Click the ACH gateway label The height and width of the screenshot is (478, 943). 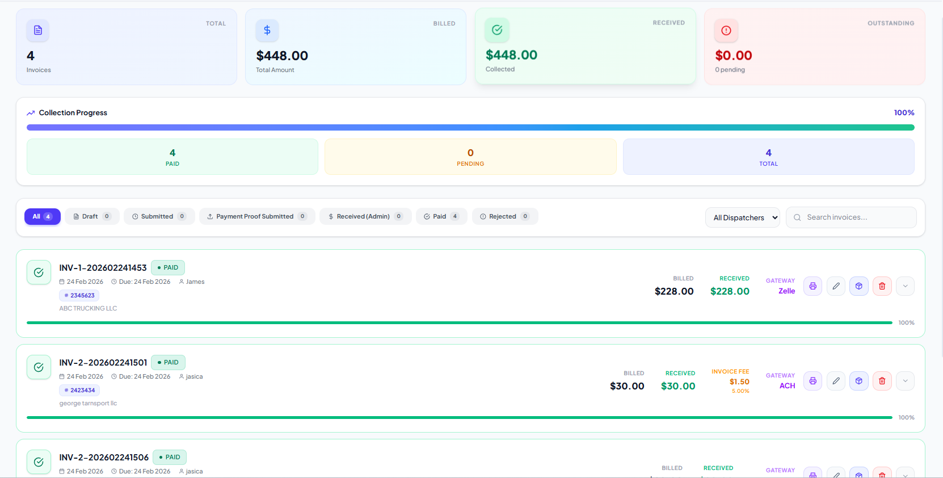788,385
